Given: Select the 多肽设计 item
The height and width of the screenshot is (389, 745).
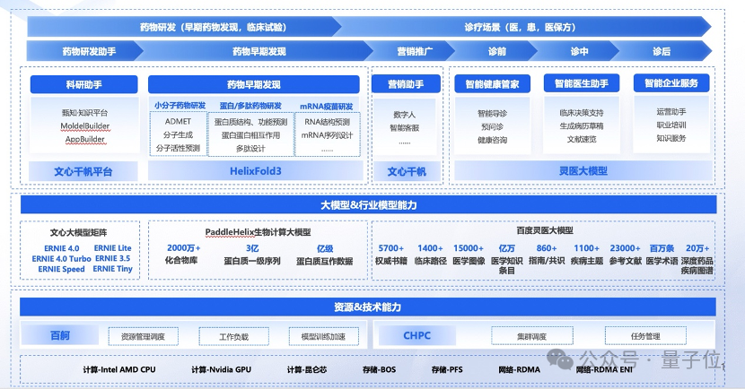Looking at the screenshot, I should [x=250, y=149].
